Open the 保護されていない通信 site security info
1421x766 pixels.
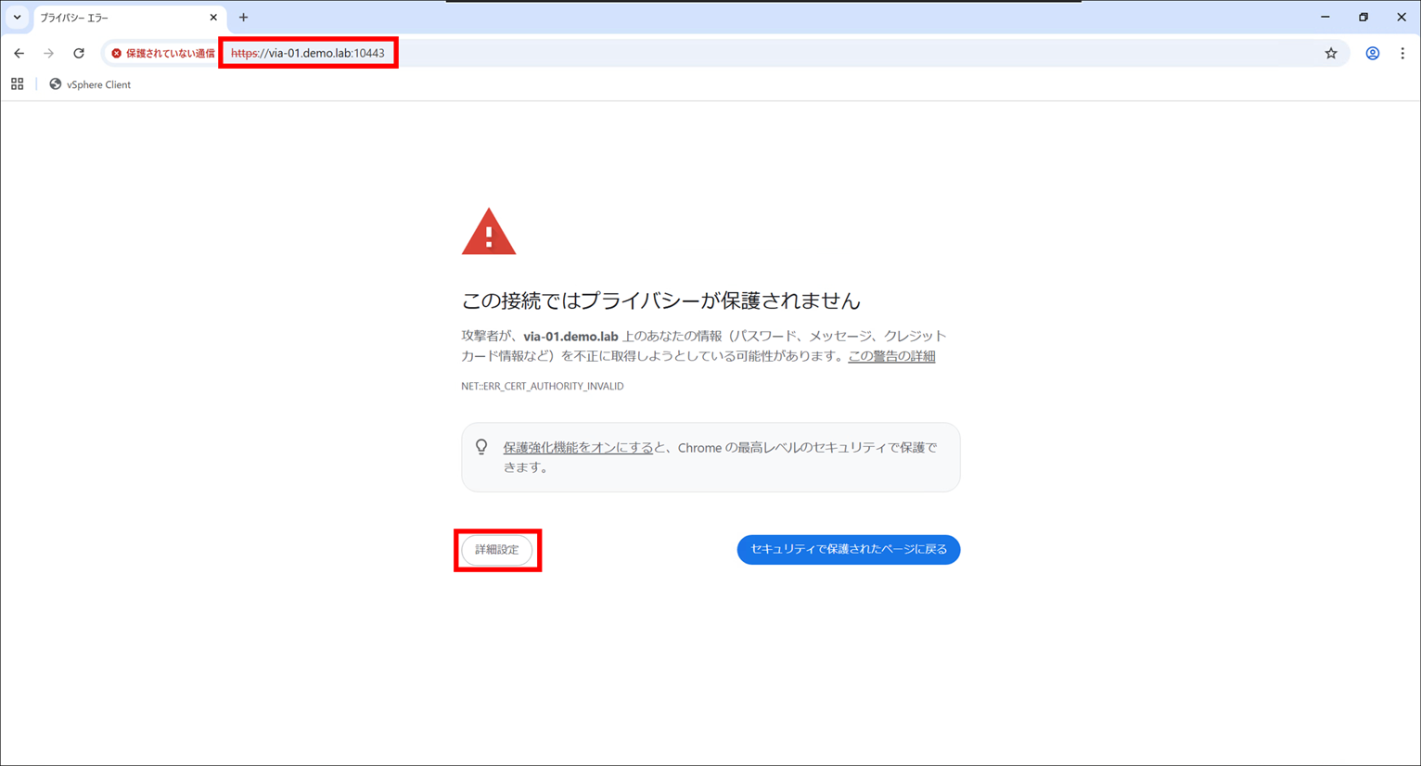pyautogui.click(x=162, y=53)
